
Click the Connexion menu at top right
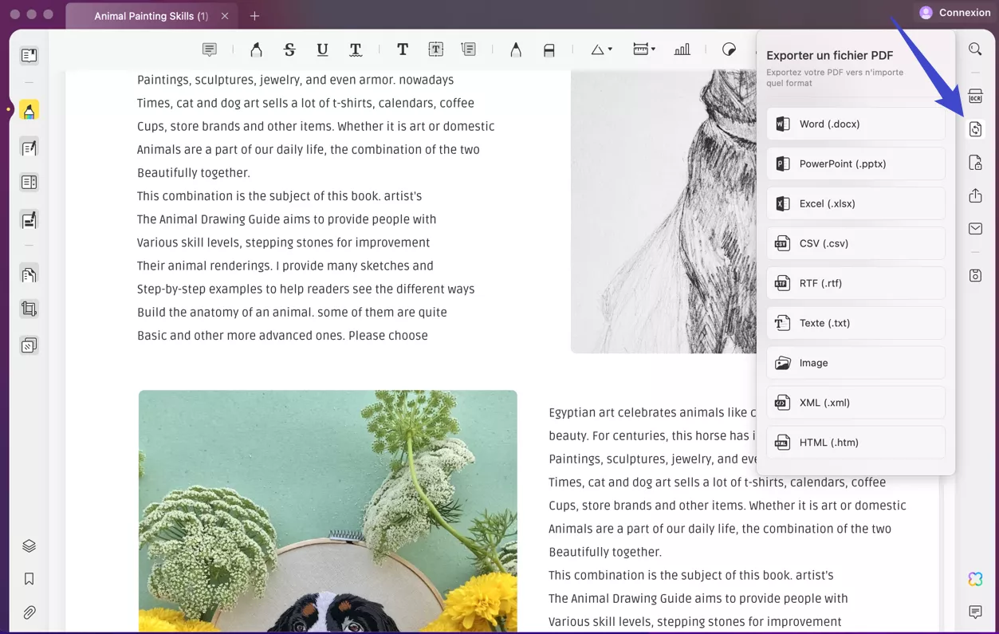click(954, 12)
